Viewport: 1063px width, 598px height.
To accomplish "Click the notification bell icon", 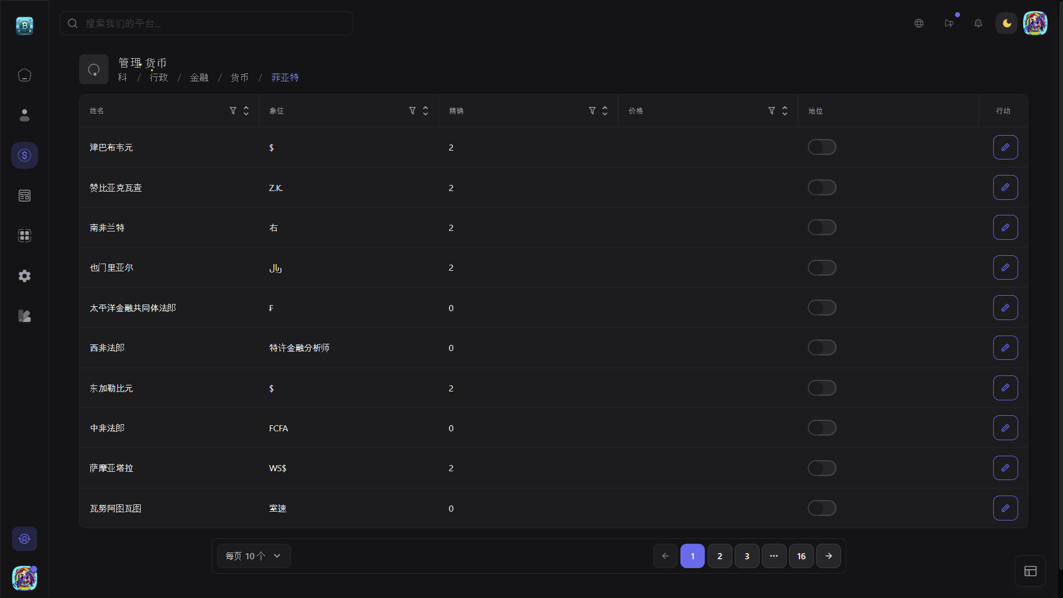I will point(978,23).
